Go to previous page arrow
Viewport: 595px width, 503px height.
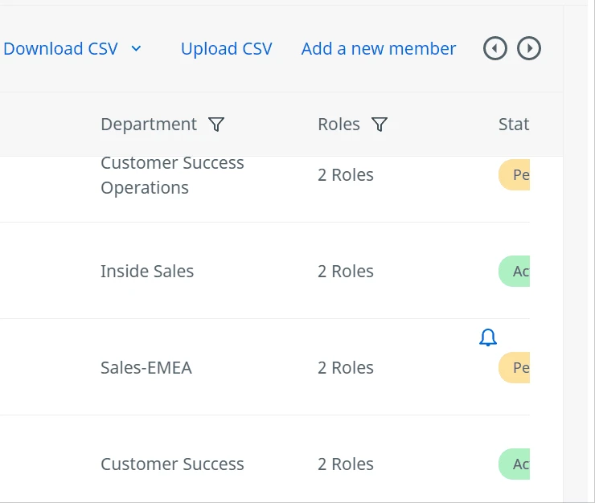pyautogui.click(x=494, y=48)
